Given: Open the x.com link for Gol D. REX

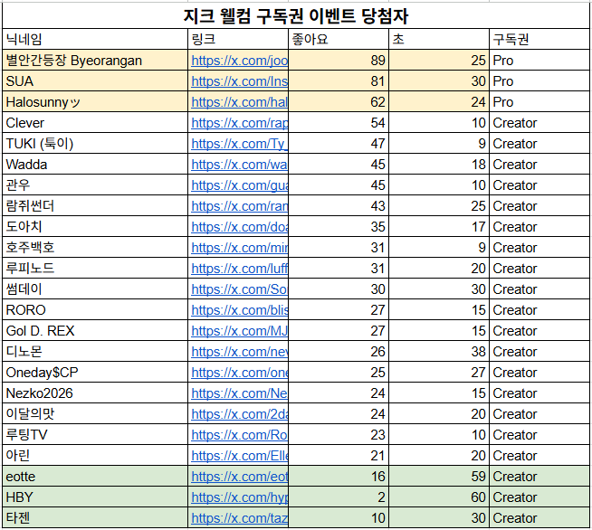Looking at the screenshot, I should [x=239, y=331].
